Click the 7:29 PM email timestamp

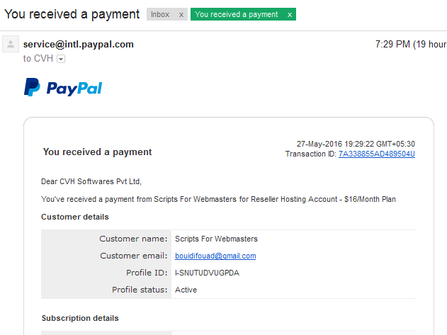point(391,45)
